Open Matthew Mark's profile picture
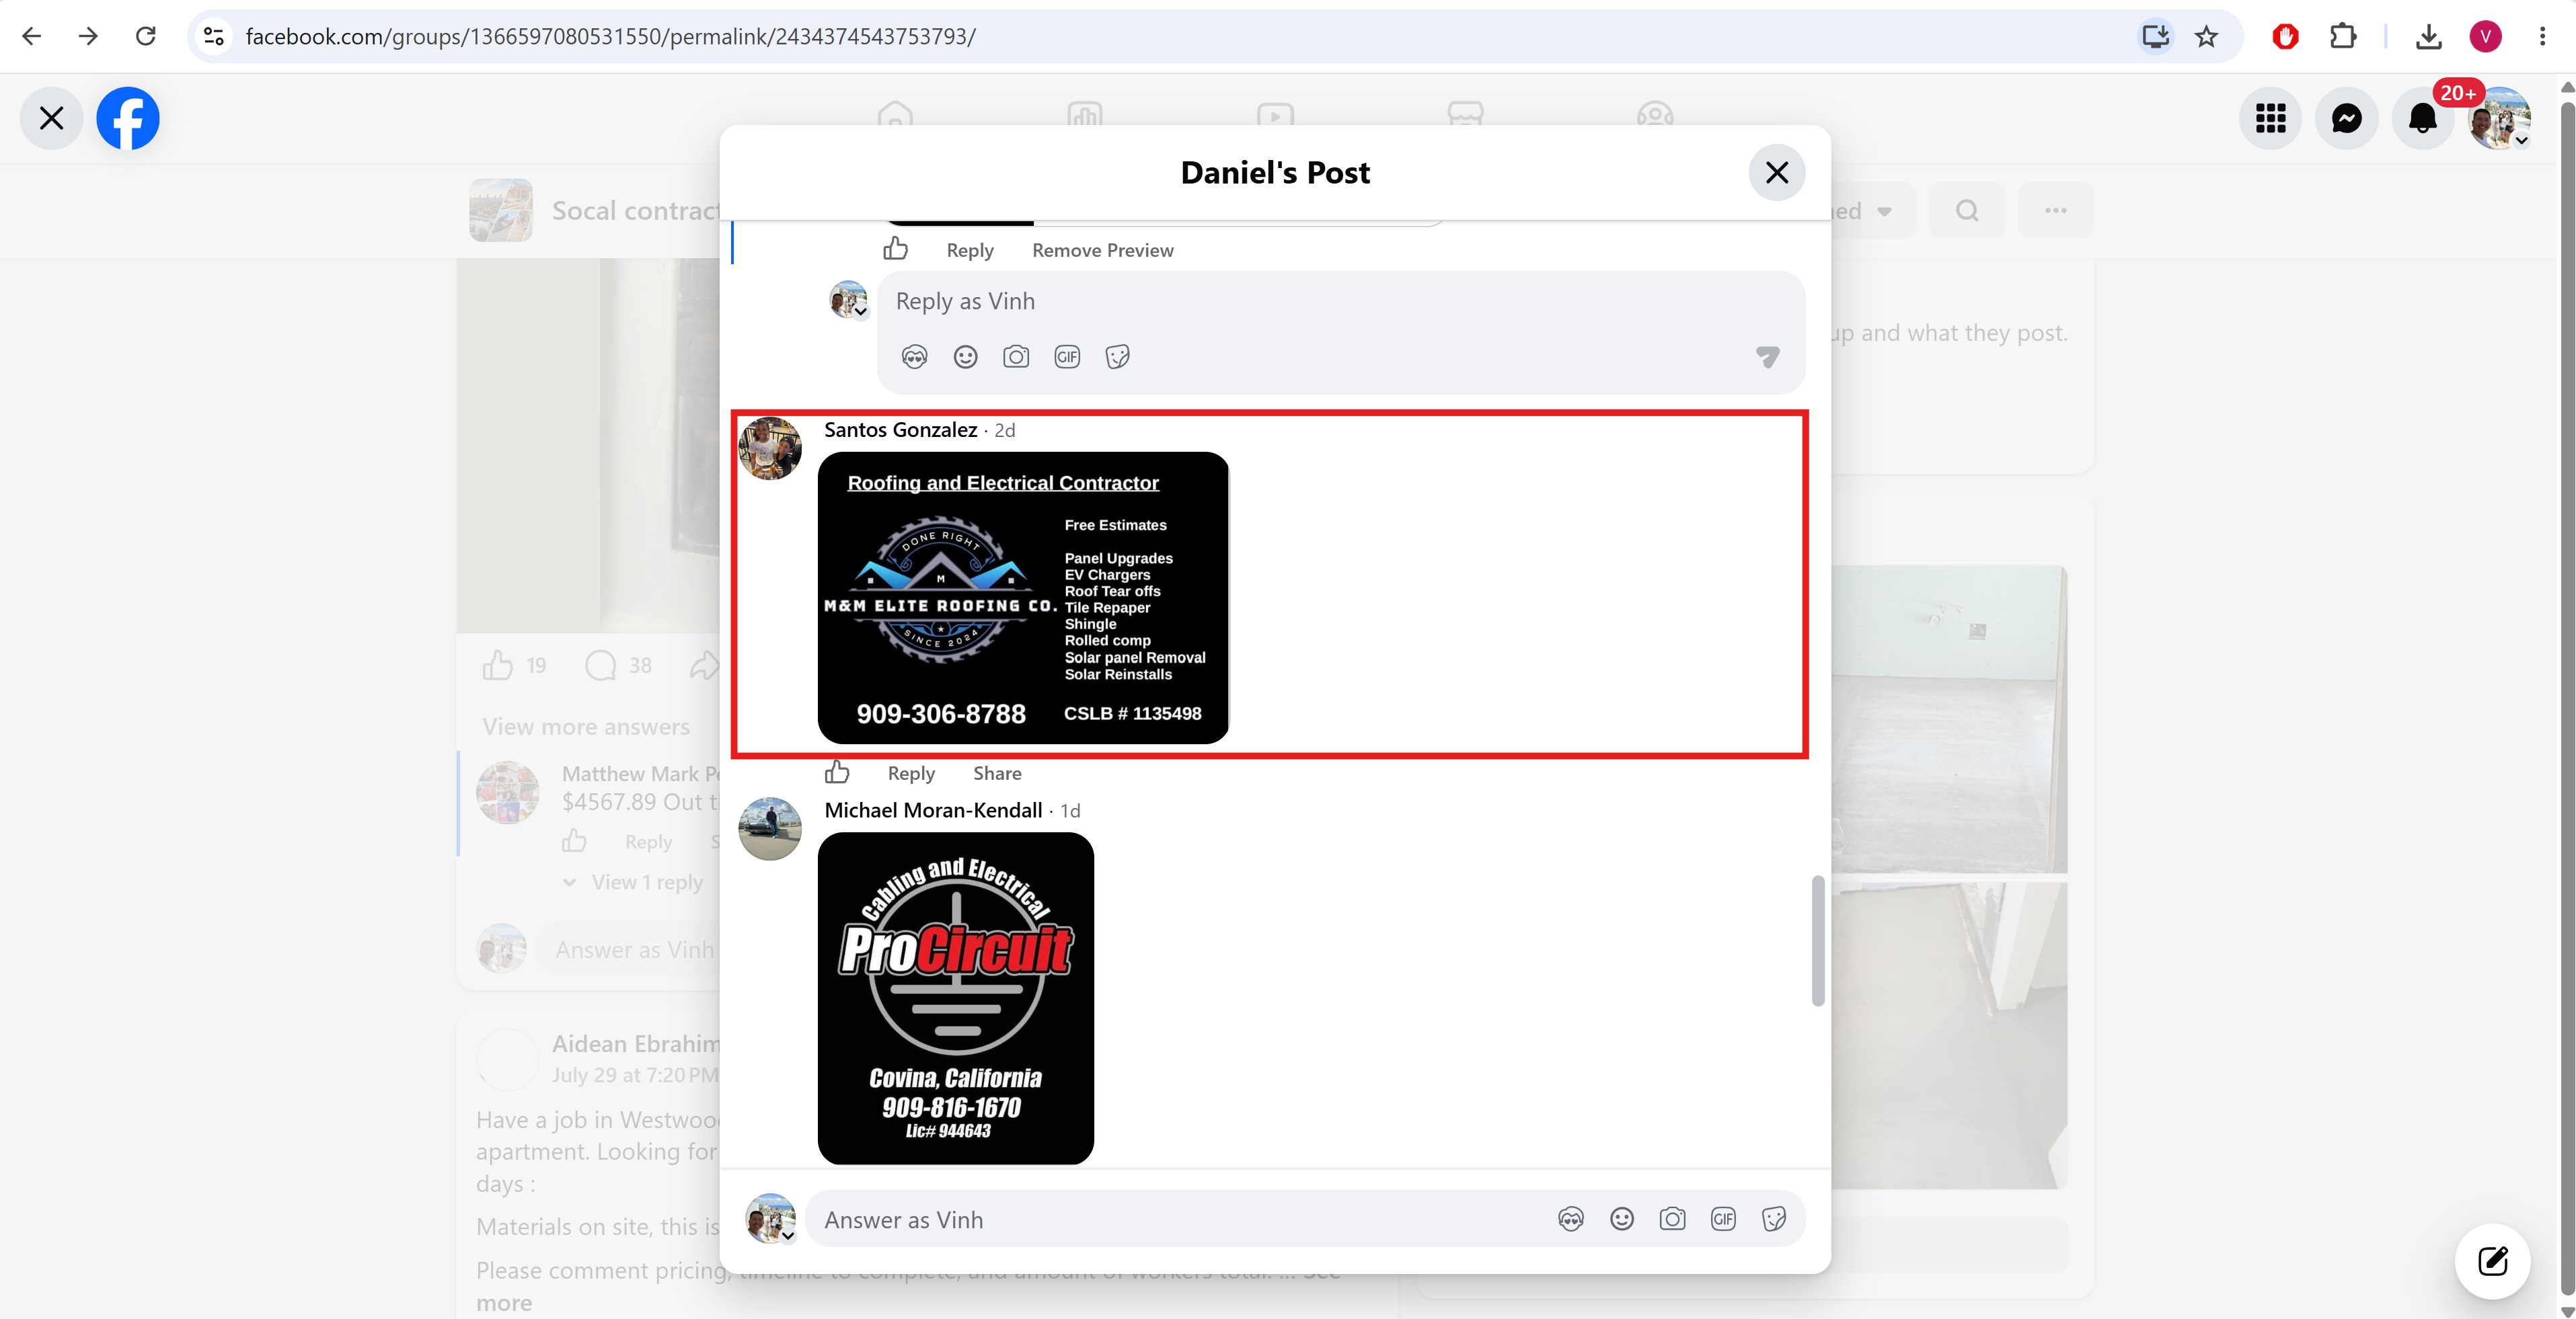 pyautogui.click(x=508, y=793)
